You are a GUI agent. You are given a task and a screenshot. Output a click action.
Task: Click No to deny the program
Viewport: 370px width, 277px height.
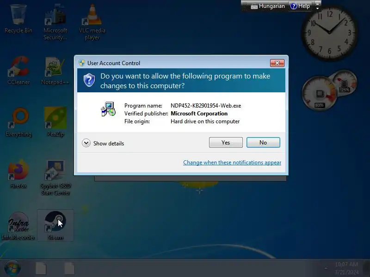coord(263,143)
